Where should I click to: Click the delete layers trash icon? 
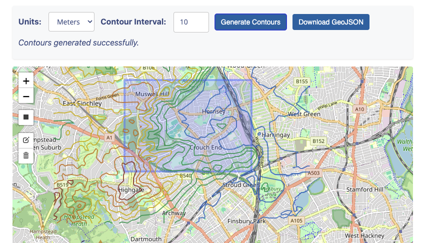tap(26, 155)
